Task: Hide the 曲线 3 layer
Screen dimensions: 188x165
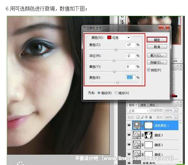Action: click(129, 135)
